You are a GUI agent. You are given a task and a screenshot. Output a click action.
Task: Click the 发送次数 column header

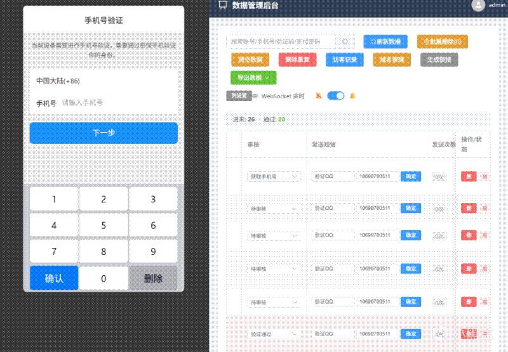click(x=443, y=145)
